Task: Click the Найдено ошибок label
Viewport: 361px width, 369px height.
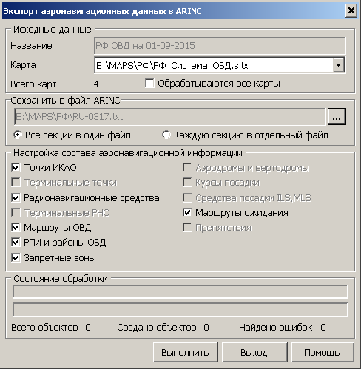Action: (x=275, y=328)
